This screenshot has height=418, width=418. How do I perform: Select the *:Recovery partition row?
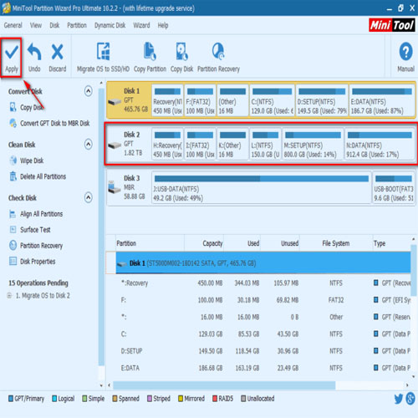click(x=263, y=283)
